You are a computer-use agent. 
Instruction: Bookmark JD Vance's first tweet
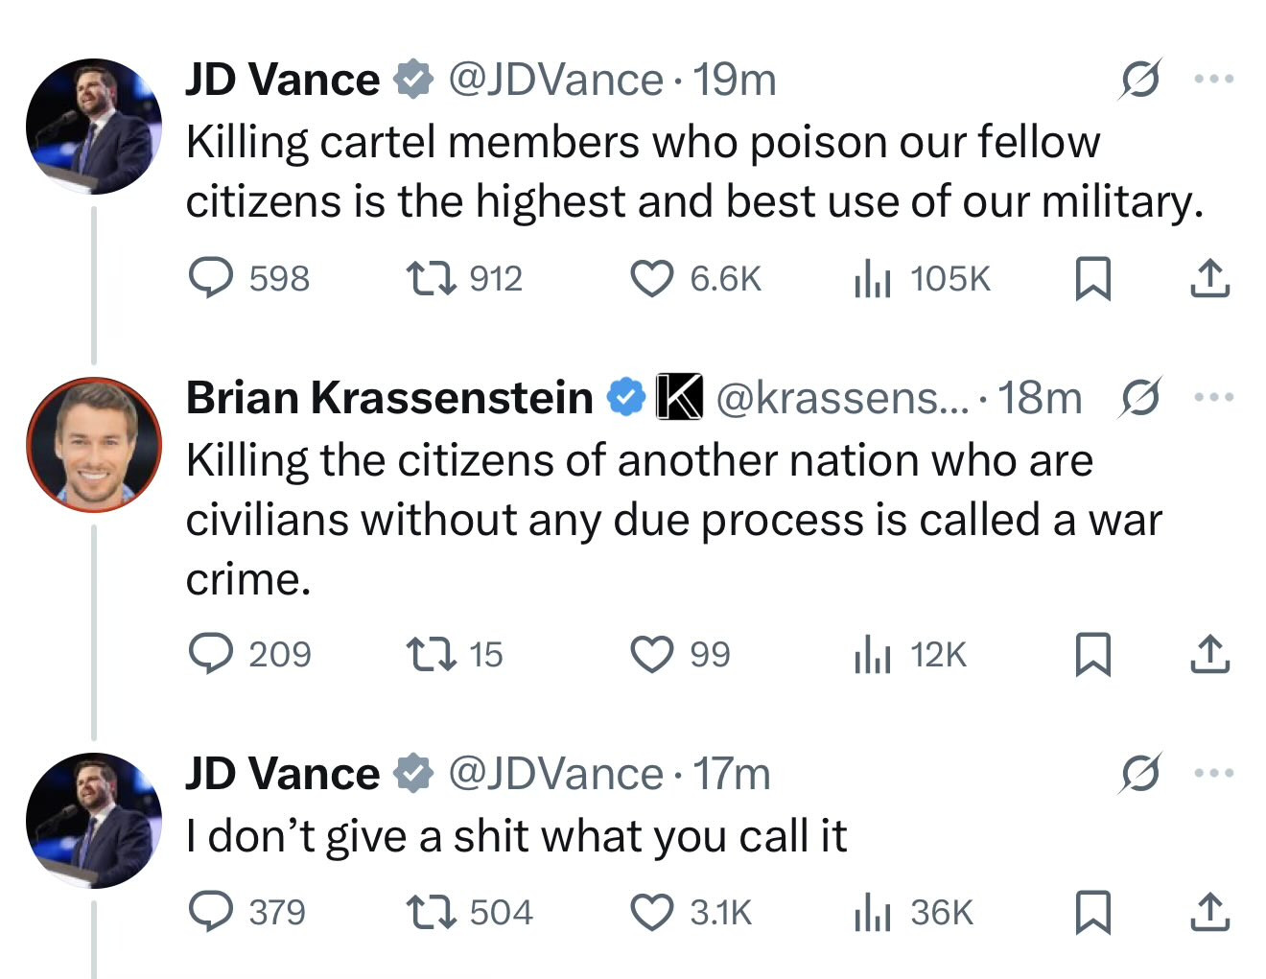pos(1092,278)
